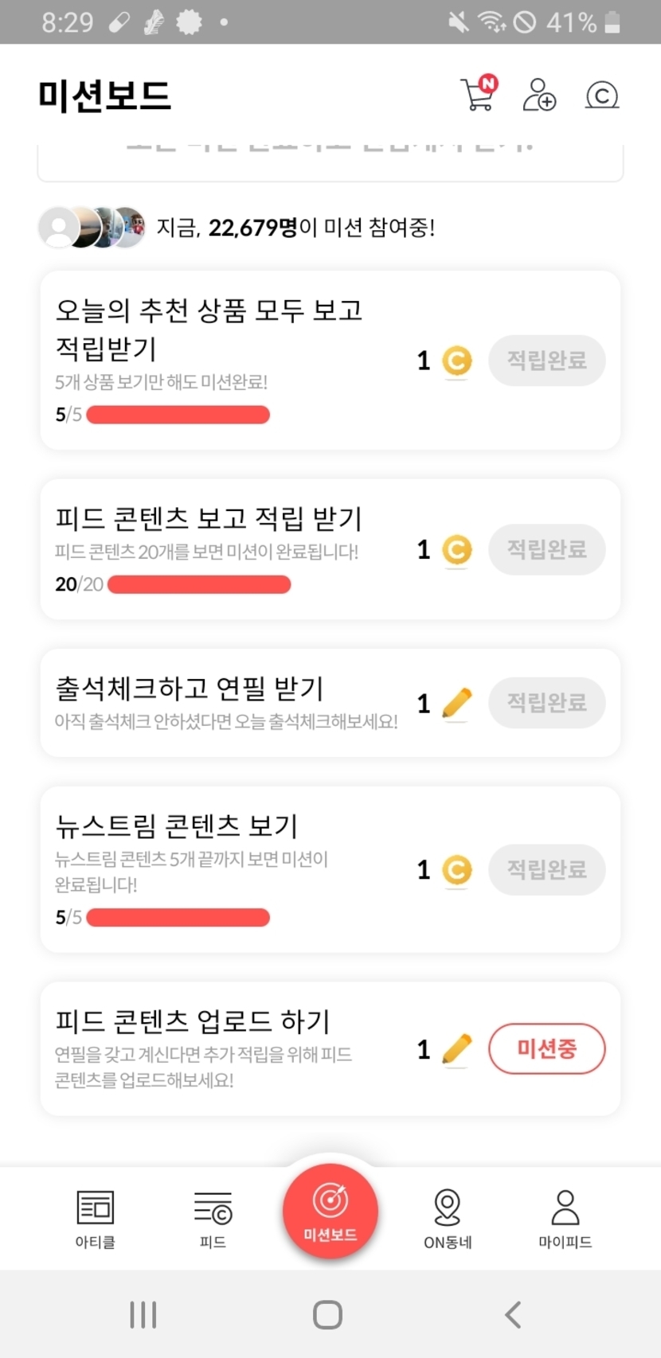
Task: Tap the add friend icon
Action: tap(539, 95)
